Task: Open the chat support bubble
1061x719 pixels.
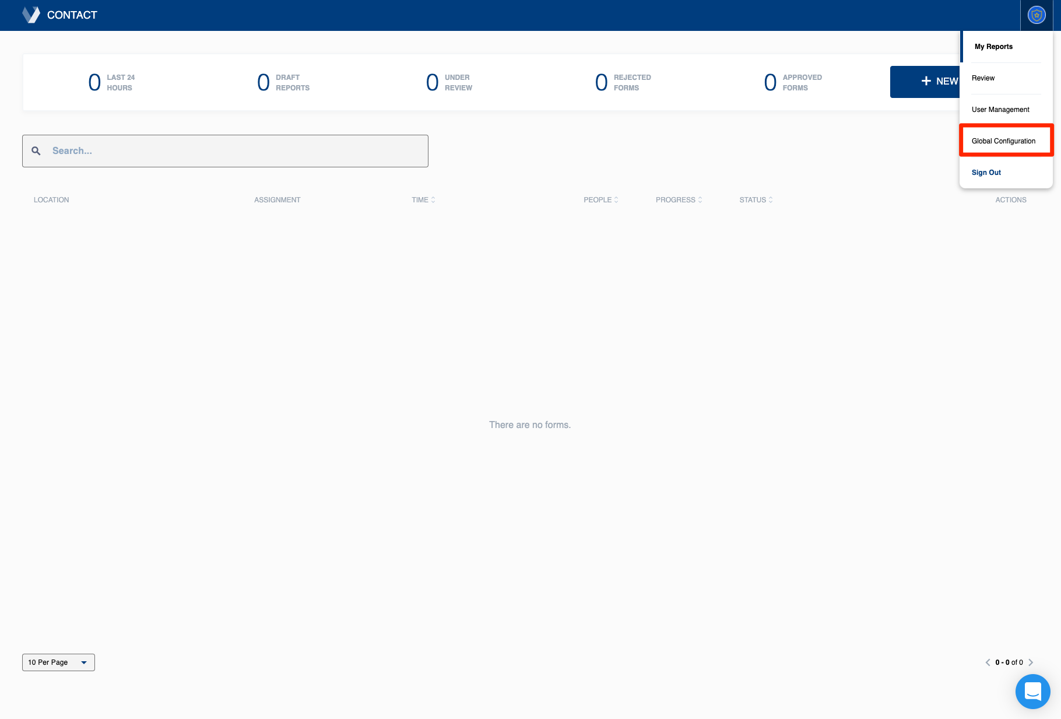Action: [x=1032, y=691]
